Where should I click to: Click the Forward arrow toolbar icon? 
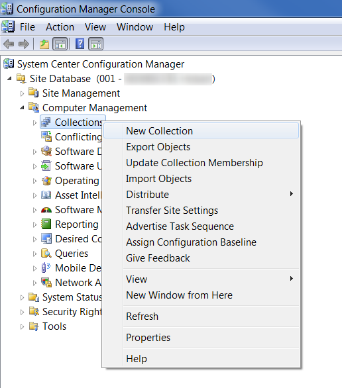pos(24,44)
